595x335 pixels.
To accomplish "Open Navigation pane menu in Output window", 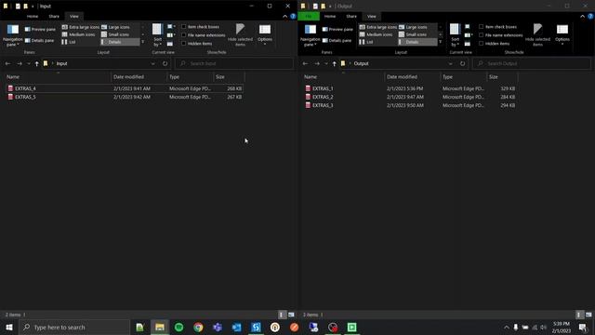I will 310,35.
